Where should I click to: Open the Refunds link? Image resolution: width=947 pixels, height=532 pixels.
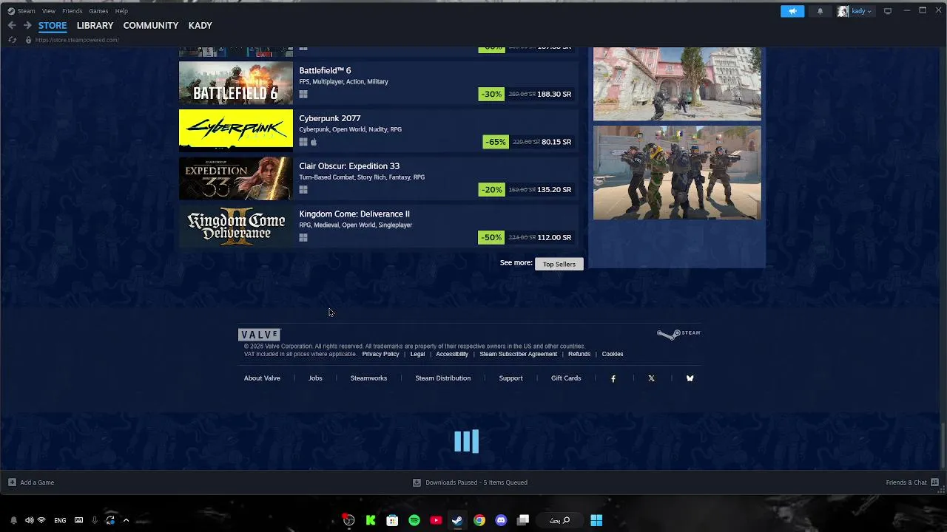(579, 354)
